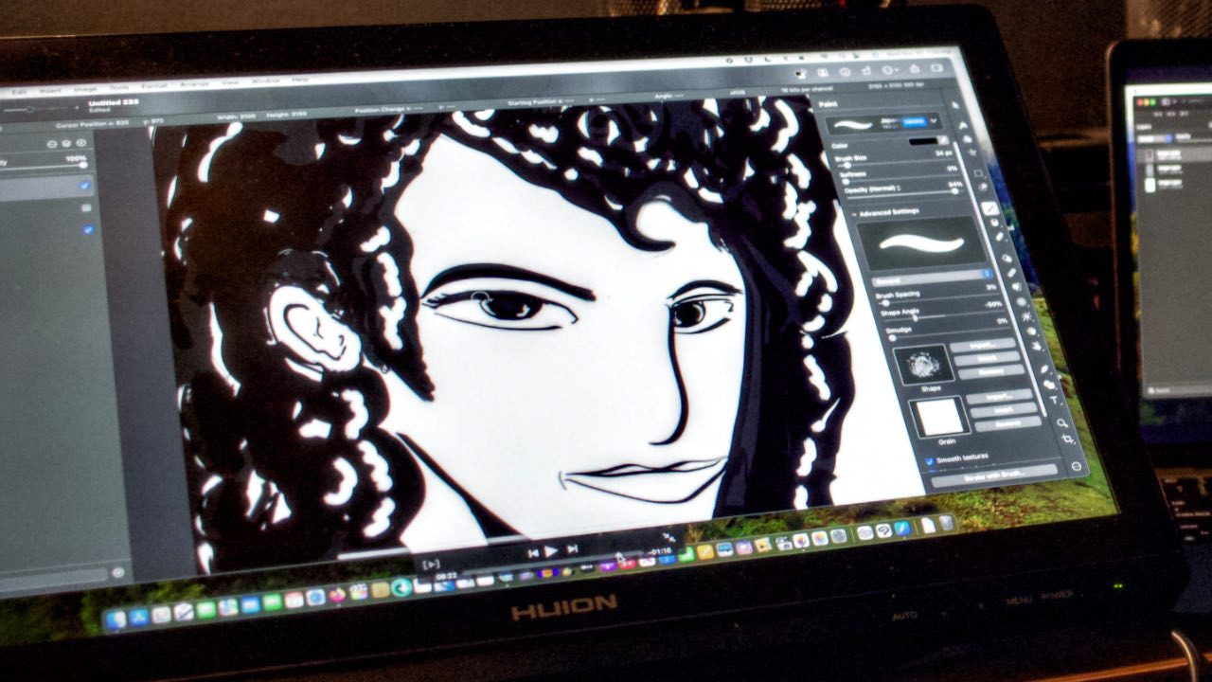Click the shrink arrows icon in video overlay

(x=668, y=536)
